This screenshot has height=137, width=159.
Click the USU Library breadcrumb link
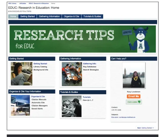tap(12, 3)
